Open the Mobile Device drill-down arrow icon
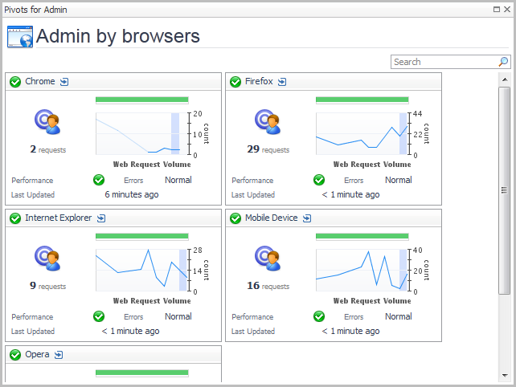516x387 pixels. [x=307, y=218]
